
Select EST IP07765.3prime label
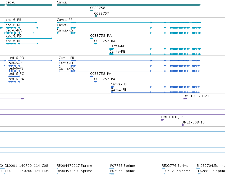pyautogui.click(x=122, y=166)
